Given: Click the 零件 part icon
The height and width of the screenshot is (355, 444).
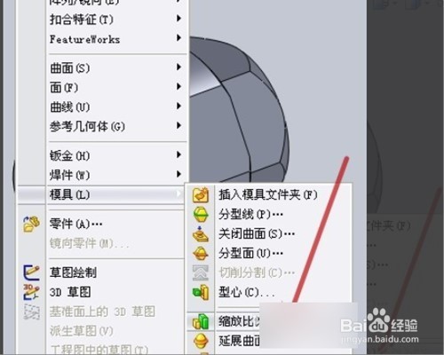Looking at the screenshot, I should click(x=31, y=224).
